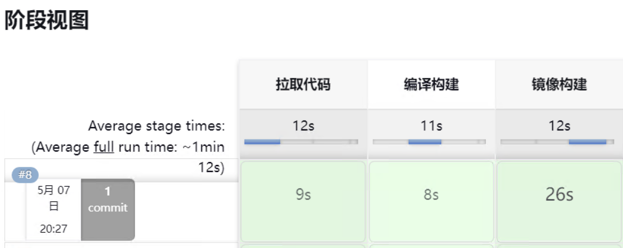Click 12s average time under 拉取代码
623x248 pixels.
pos(303,126)
